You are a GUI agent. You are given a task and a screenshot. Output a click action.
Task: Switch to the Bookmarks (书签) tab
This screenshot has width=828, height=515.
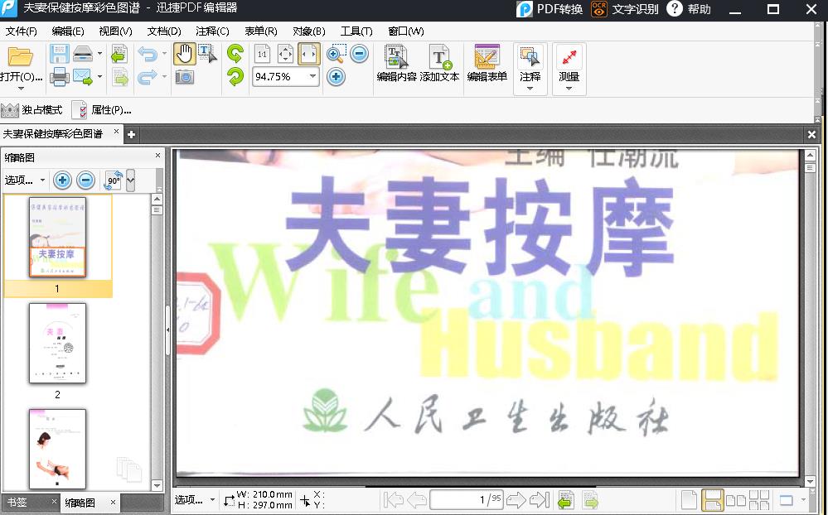pyautogui.click(x=17, y=502)
